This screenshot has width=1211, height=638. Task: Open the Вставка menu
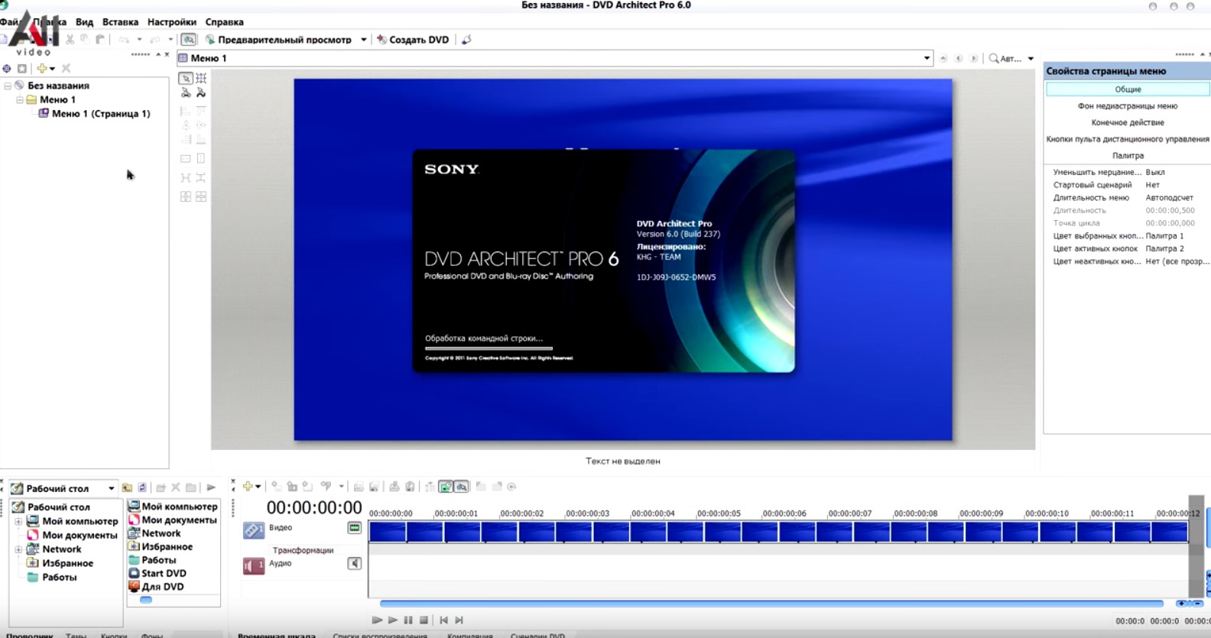120,22
